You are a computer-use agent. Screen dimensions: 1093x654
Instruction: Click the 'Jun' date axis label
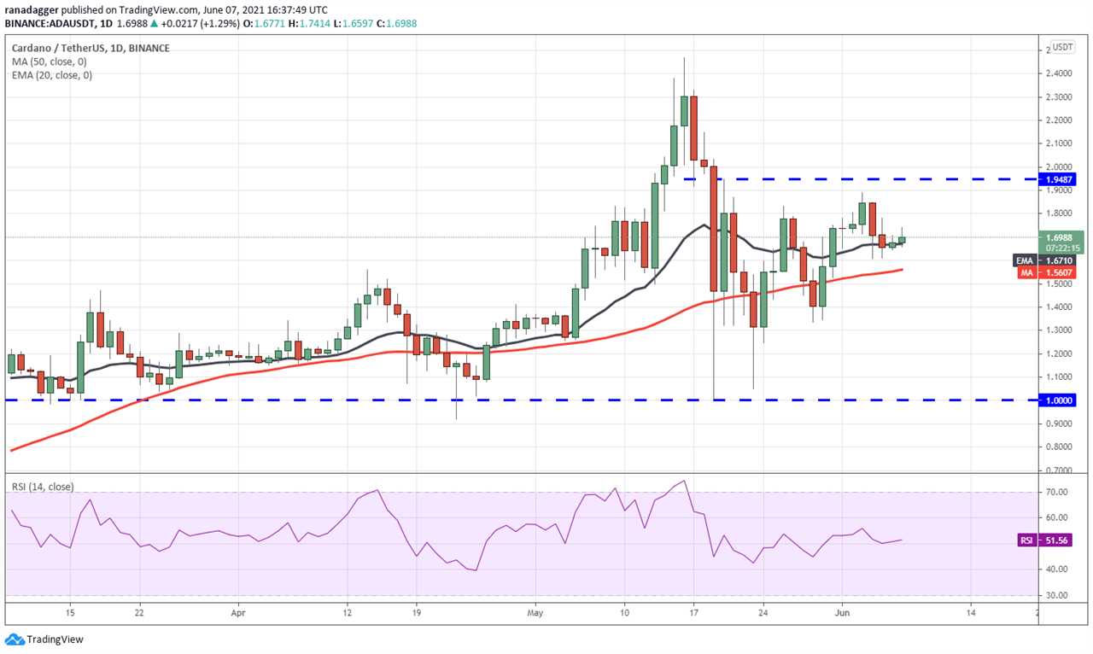843,612
